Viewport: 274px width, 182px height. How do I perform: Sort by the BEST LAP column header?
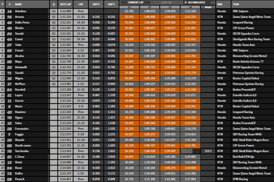[x=66, y=4]
